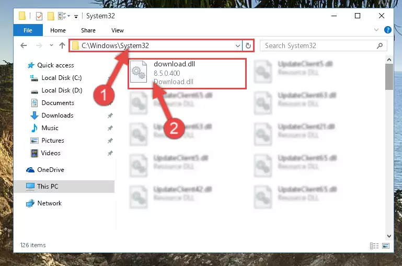Click the pin icon next to Music
Screen dimensions: 402x266
[110, 128]
